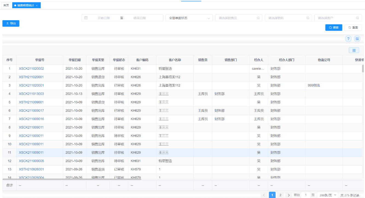This screenshot has height=198, width=365.
Task: Click the 王库员 销售员 cell in row 4
Action: (203, 94)
